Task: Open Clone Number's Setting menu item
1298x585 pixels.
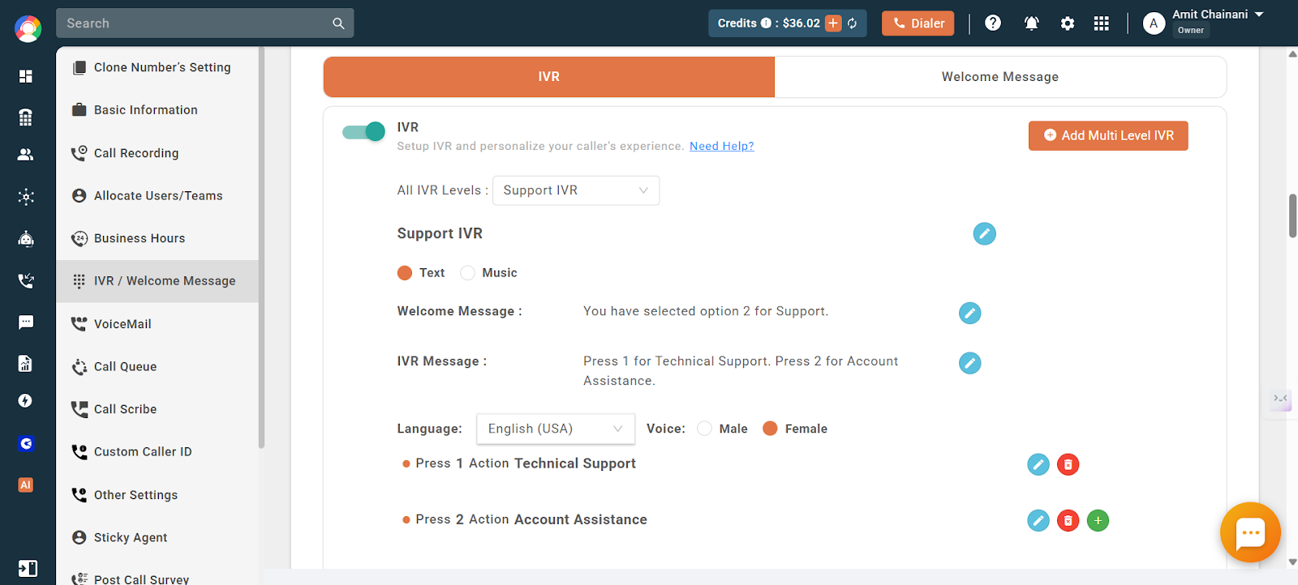Action: click(157, 67)
